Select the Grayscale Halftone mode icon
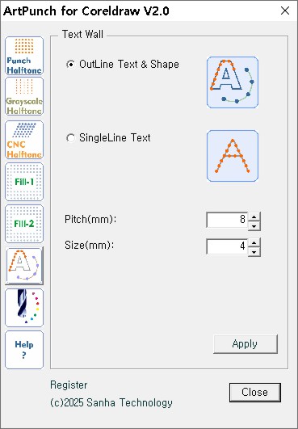 click(24, 96)
